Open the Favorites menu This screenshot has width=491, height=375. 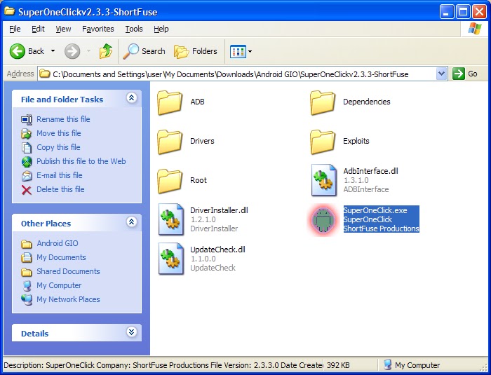pyautogui.click(x=97, y=29)
